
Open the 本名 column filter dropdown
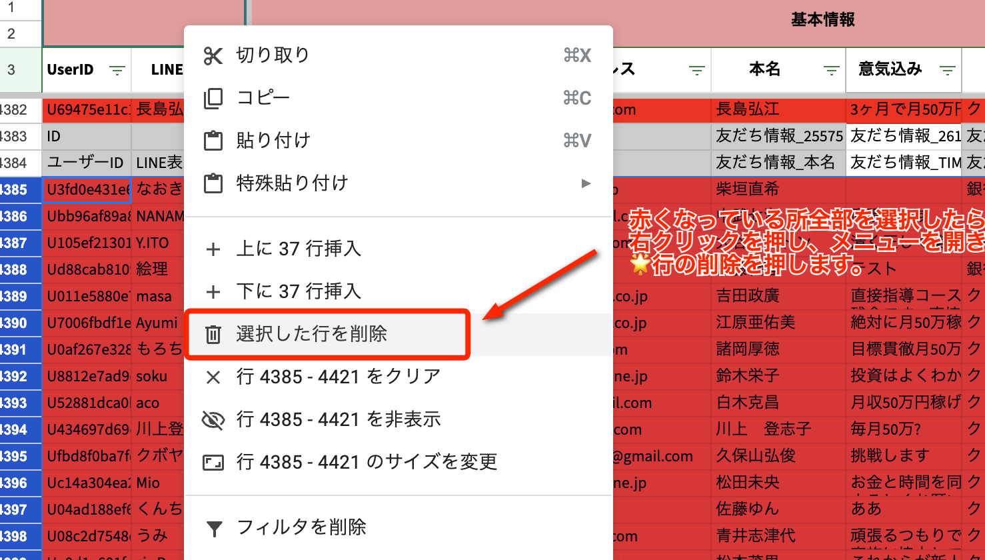point(830,69)
